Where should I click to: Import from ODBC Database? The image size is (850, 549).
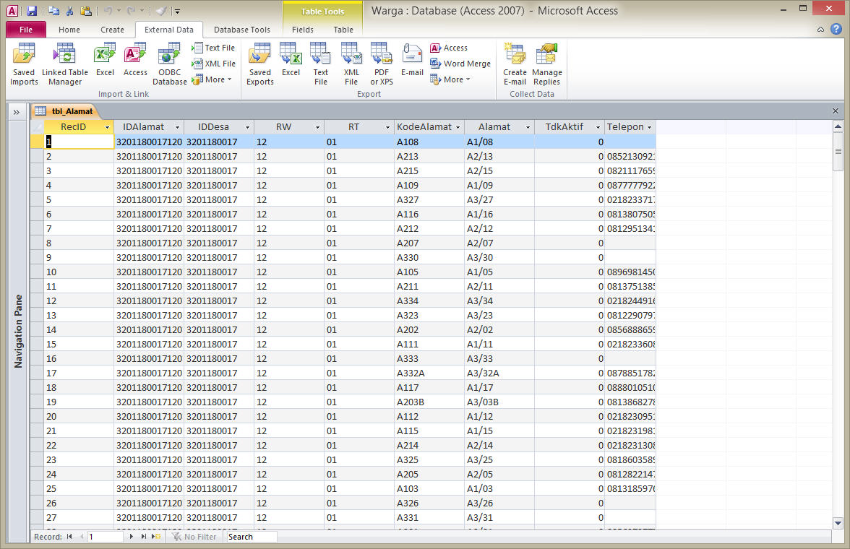point(170,64)
